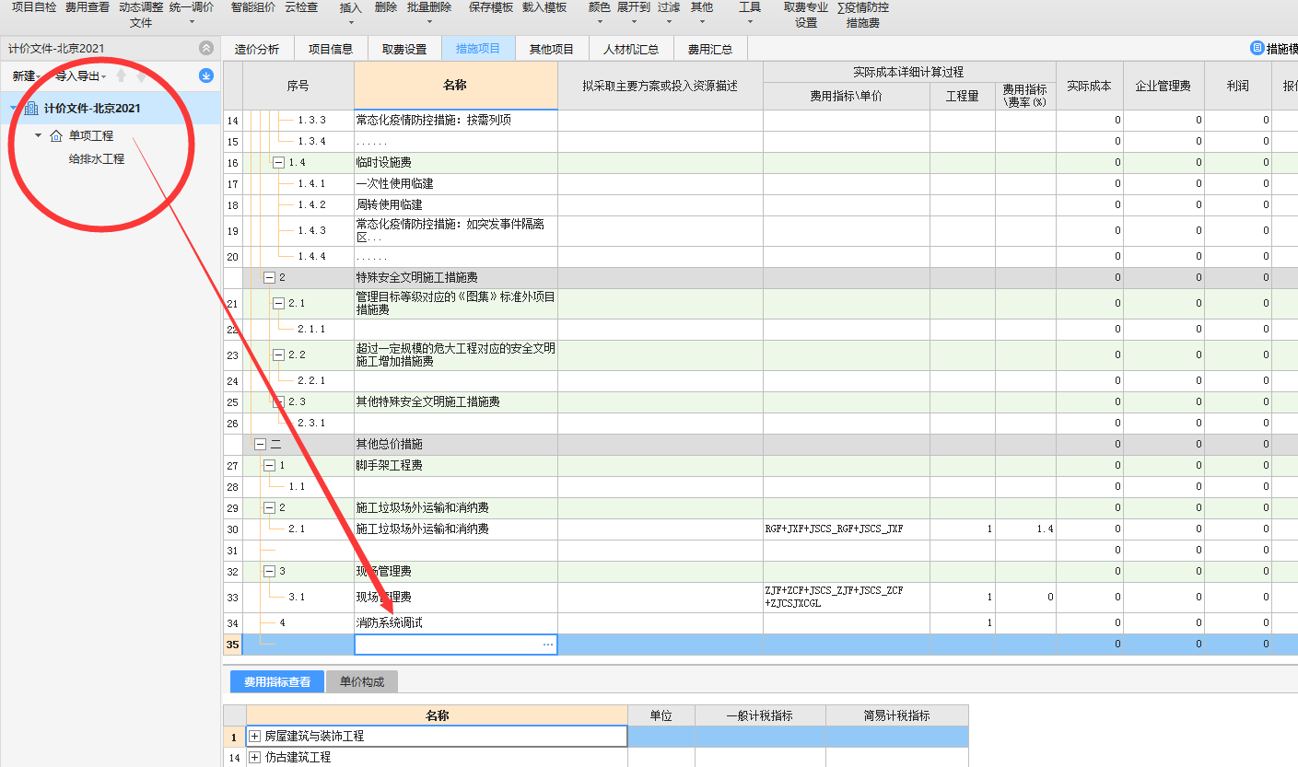The height and width of the screenshot is (767, 1298).
Task: Click the ZJF+ZCF formula cell in row 33
Action: click(x=847, y=598)
